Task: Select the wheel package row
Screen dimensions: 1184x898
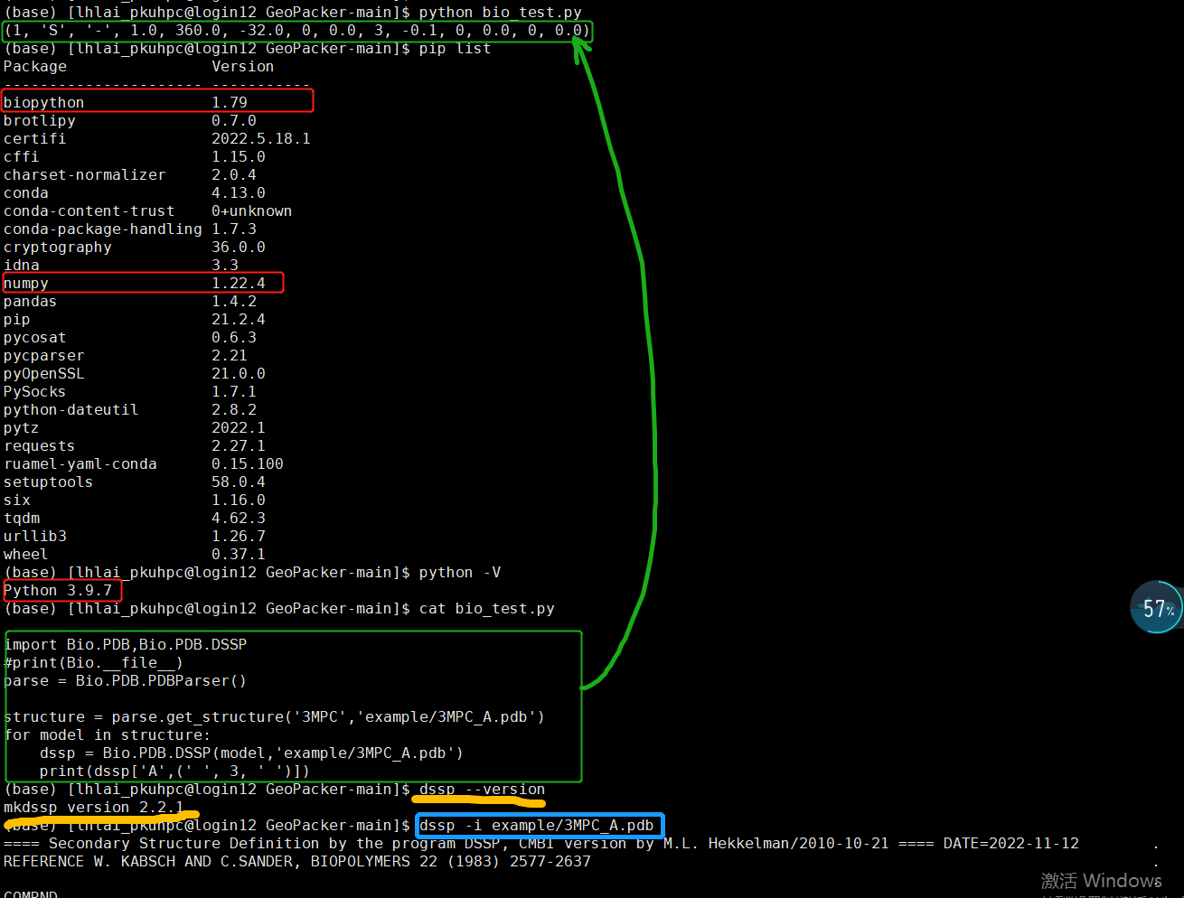Action: tap(25, 554)
